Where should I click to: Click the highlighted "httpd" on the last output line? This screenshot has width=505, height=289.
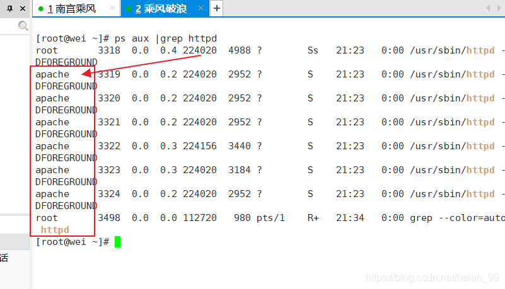tap(55, 230)
